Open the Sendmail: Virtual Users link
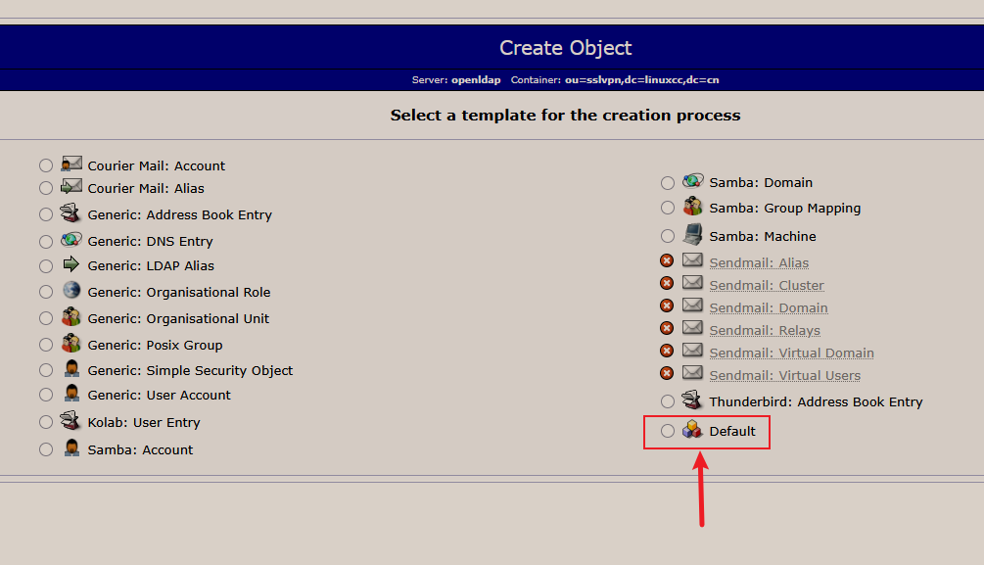This screenshot has width=984, height=565. pos(785,376)
